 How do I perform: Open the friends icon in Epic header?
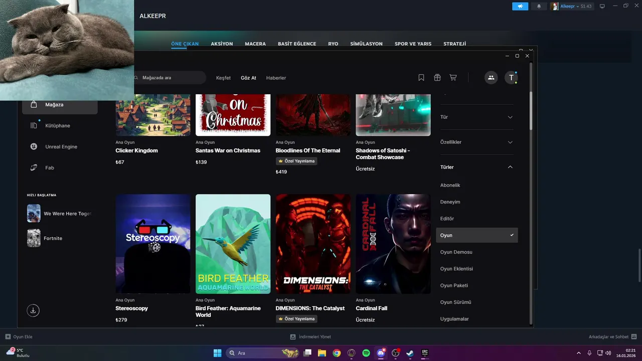[x=491, y=78]
